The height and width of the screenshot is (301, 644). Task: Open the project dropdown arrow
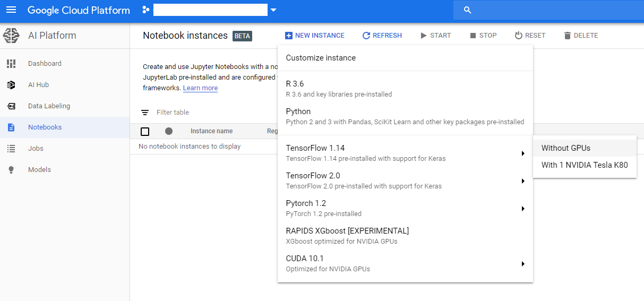coord(273,10)
